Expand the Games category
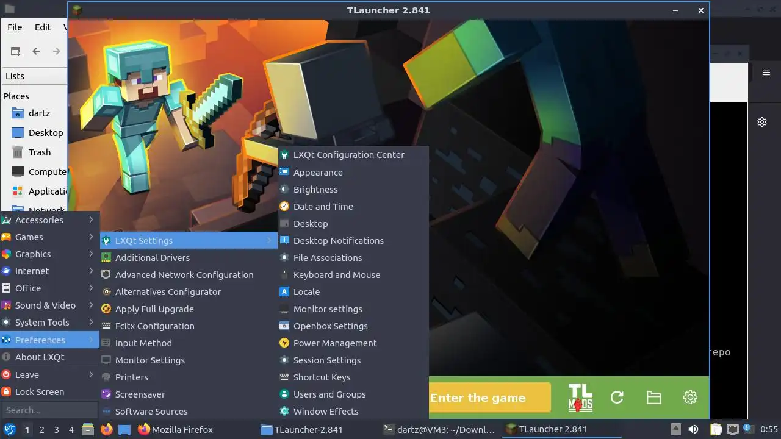This screenshot has width=781, height=439. pos(49,237)
